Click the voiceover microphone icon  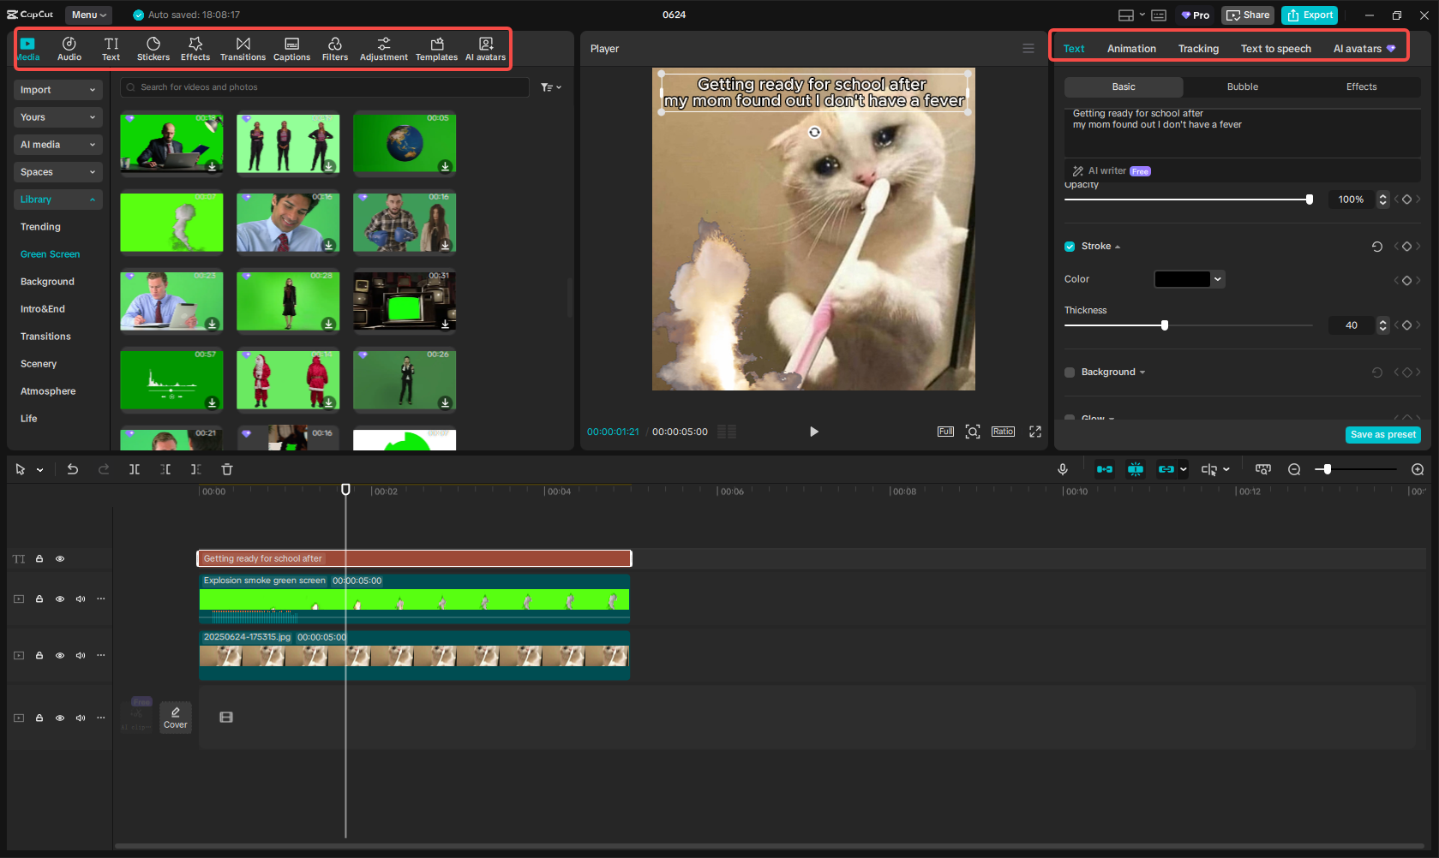point(1063,469)
